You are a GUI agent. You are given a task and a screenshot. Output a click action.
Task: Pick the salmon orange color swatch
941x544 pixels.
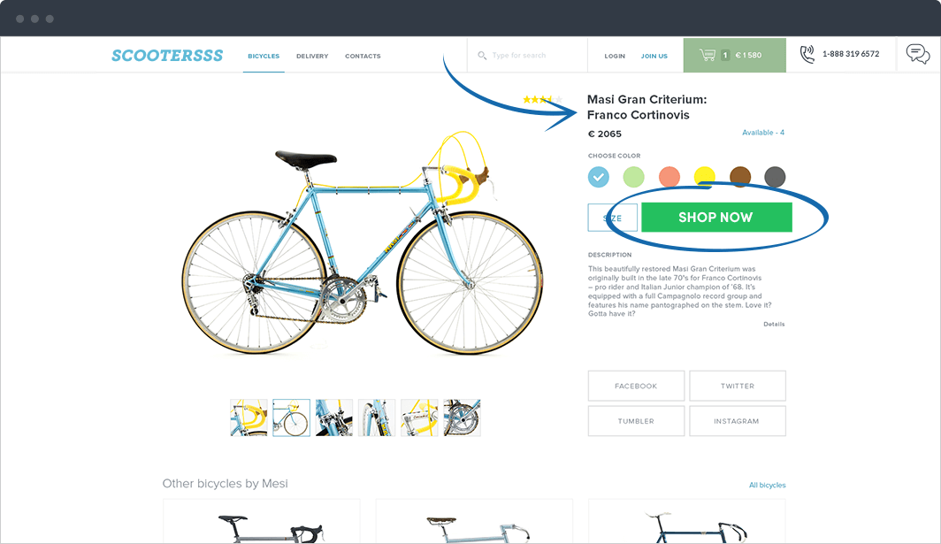pos(669,177)
